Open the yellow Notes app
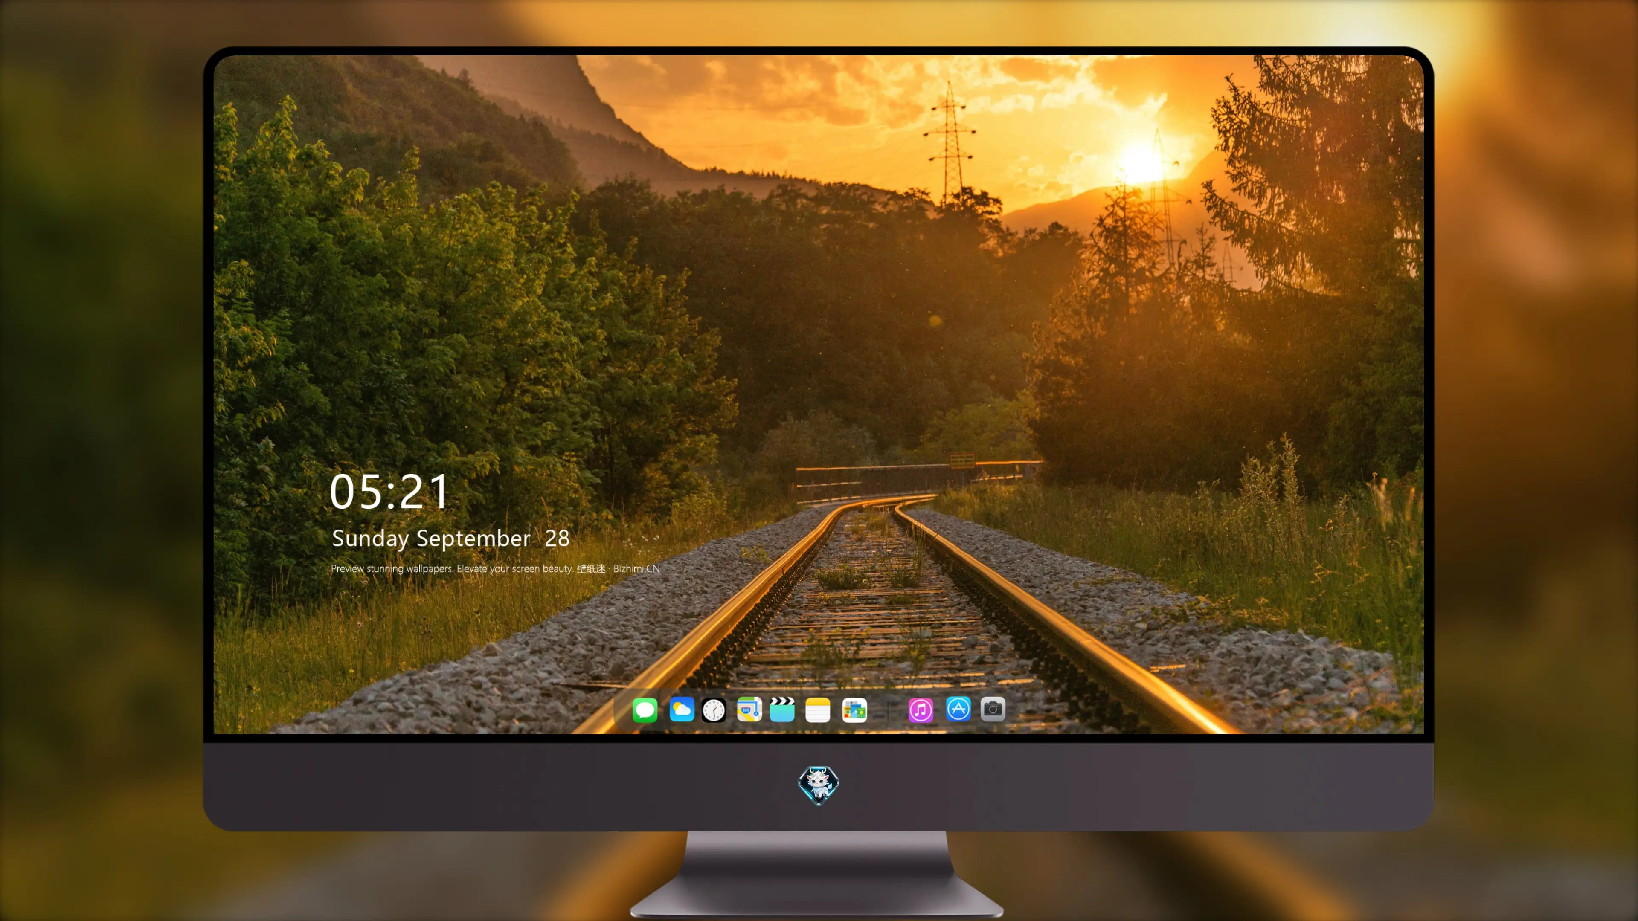The height and width of the screenshot is (921, 1638). coord(818,710)
